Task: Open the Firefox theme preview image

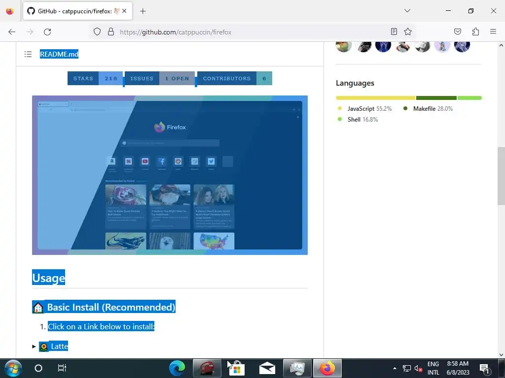Action: tap(170, 175)
